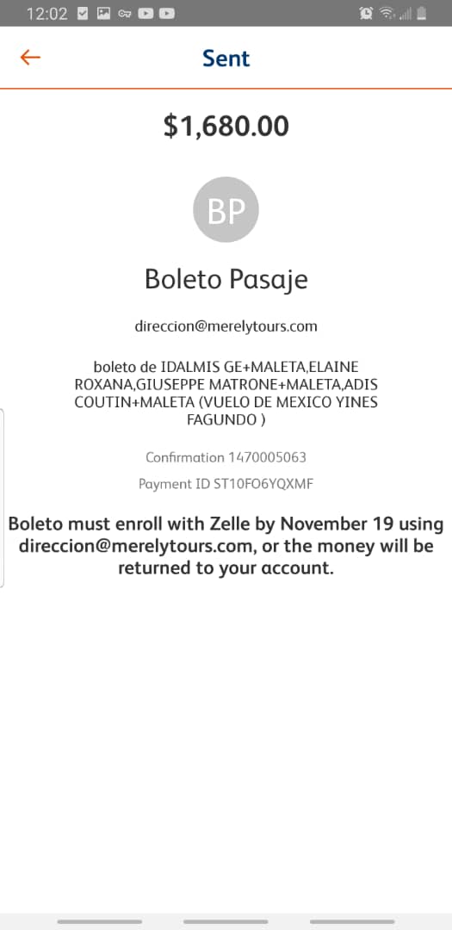The height and width of the screenshot is (930, 452).
Task: Tap the 12:02 clock in status bar
Action: coord(46,14)
